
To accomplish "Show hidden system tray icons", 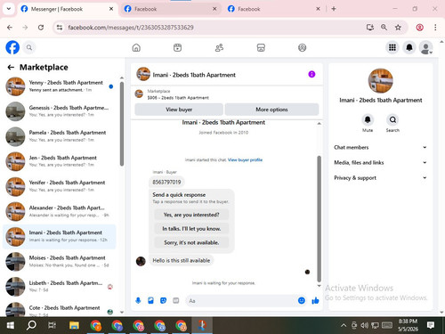I will point(344,326).
